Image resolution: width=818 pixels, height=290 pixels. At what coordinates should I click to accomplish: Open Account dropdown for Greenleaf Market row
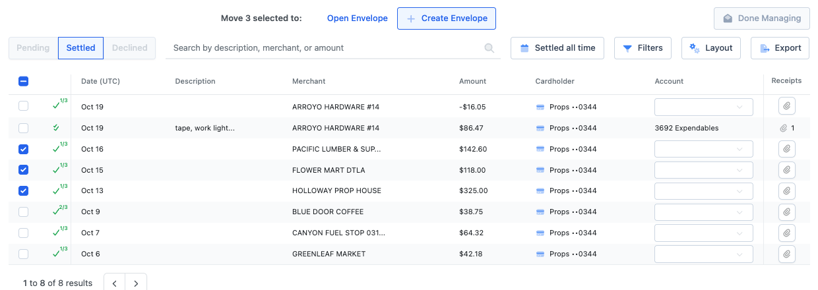[703, 254]
